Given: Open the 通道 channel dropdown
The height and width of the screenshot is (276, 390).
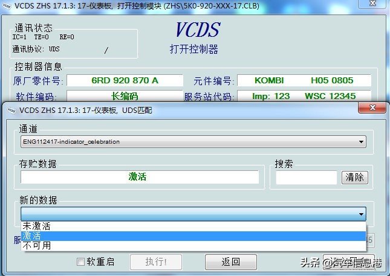Looking at the screenshot, I should coord(193,142).
